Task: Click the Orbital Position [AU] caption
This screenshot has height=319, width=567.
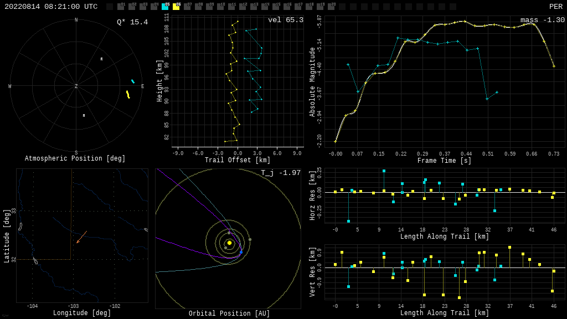Action: pyautogui.click(x=229, y=313)
